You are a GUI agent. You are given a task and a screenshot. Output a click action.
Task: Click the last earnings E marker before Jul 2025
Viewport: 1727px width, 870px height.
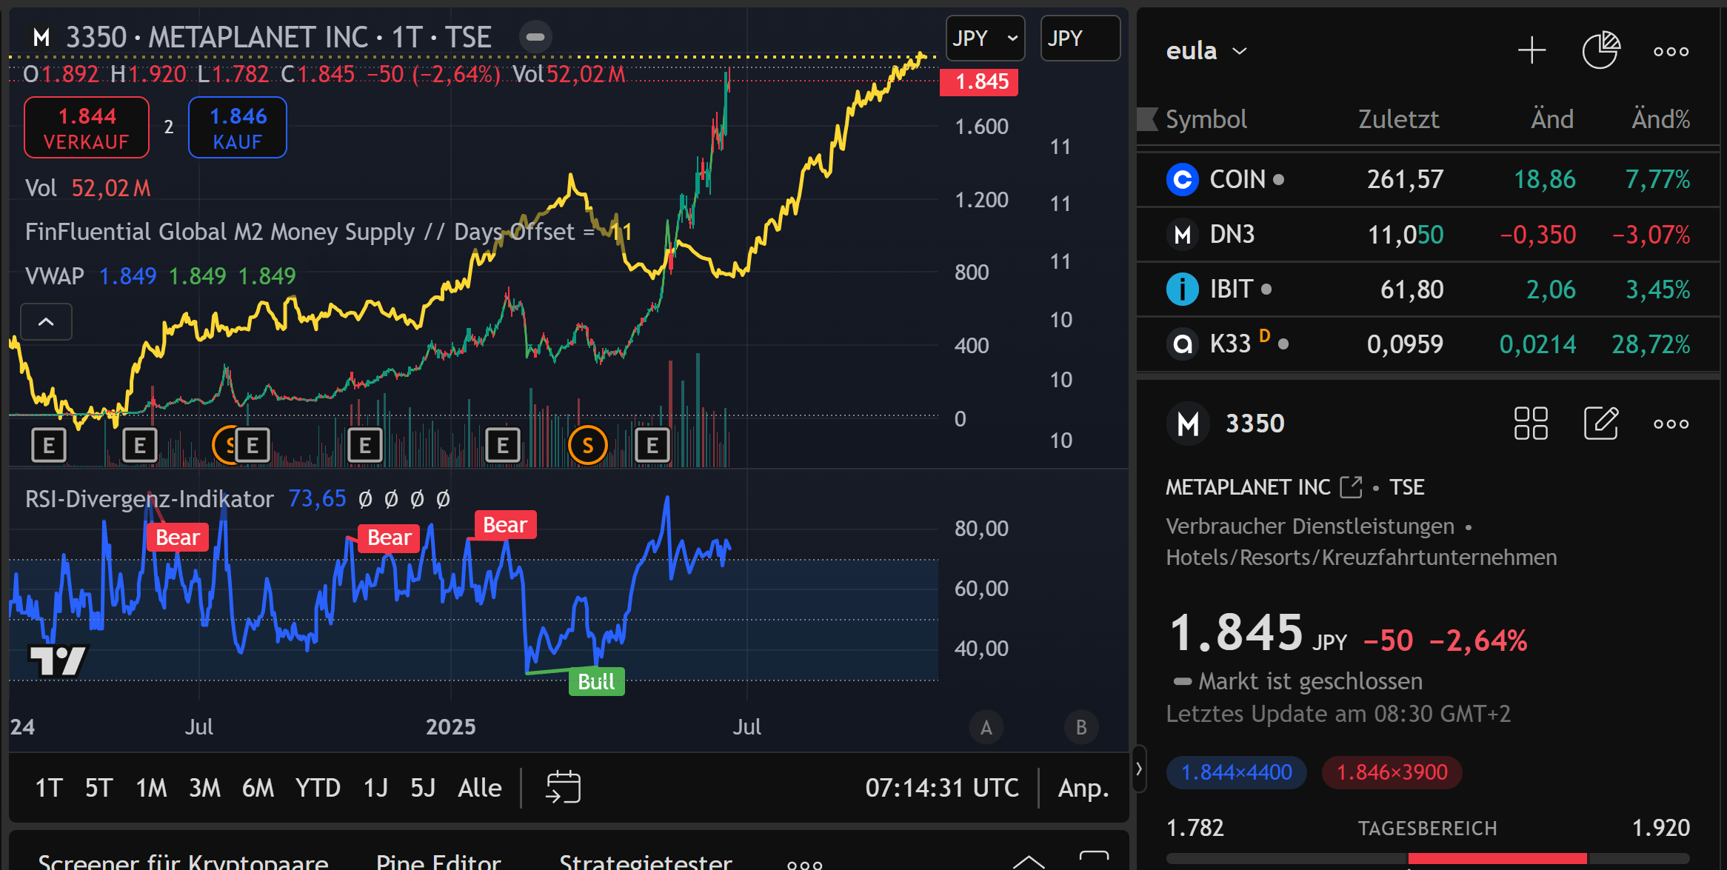tap(652, 445)
